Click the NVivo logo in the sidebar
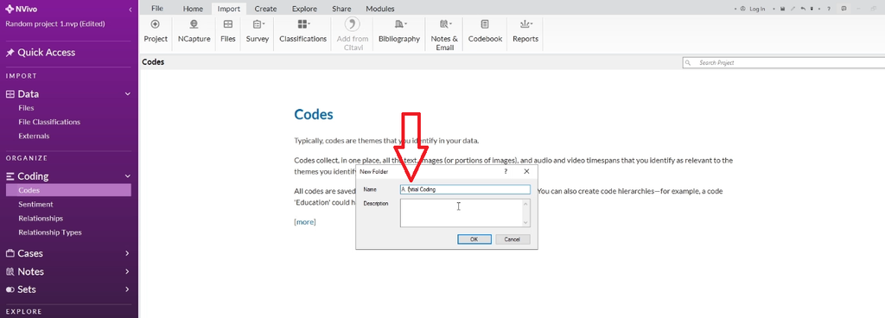 [x=21, y=10]
